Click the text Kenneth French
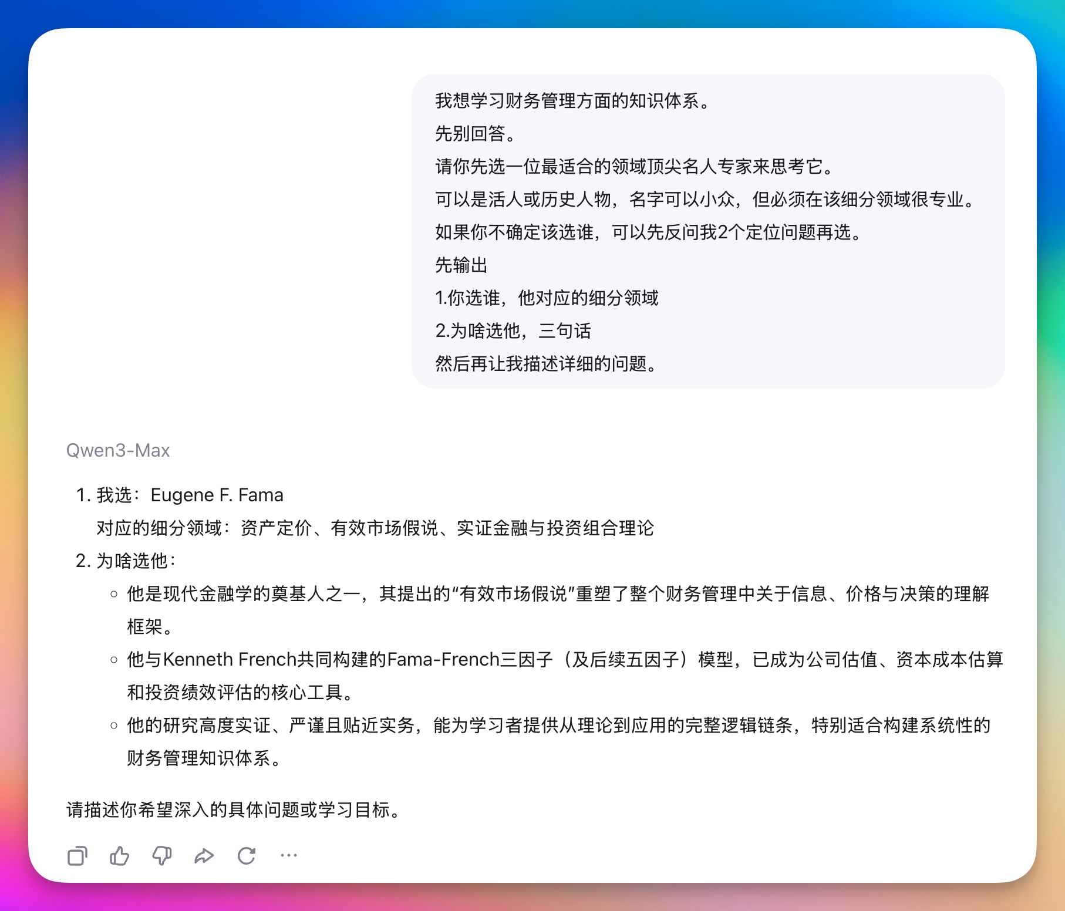Screen dimensions: 1065x911 pos(228,659)
